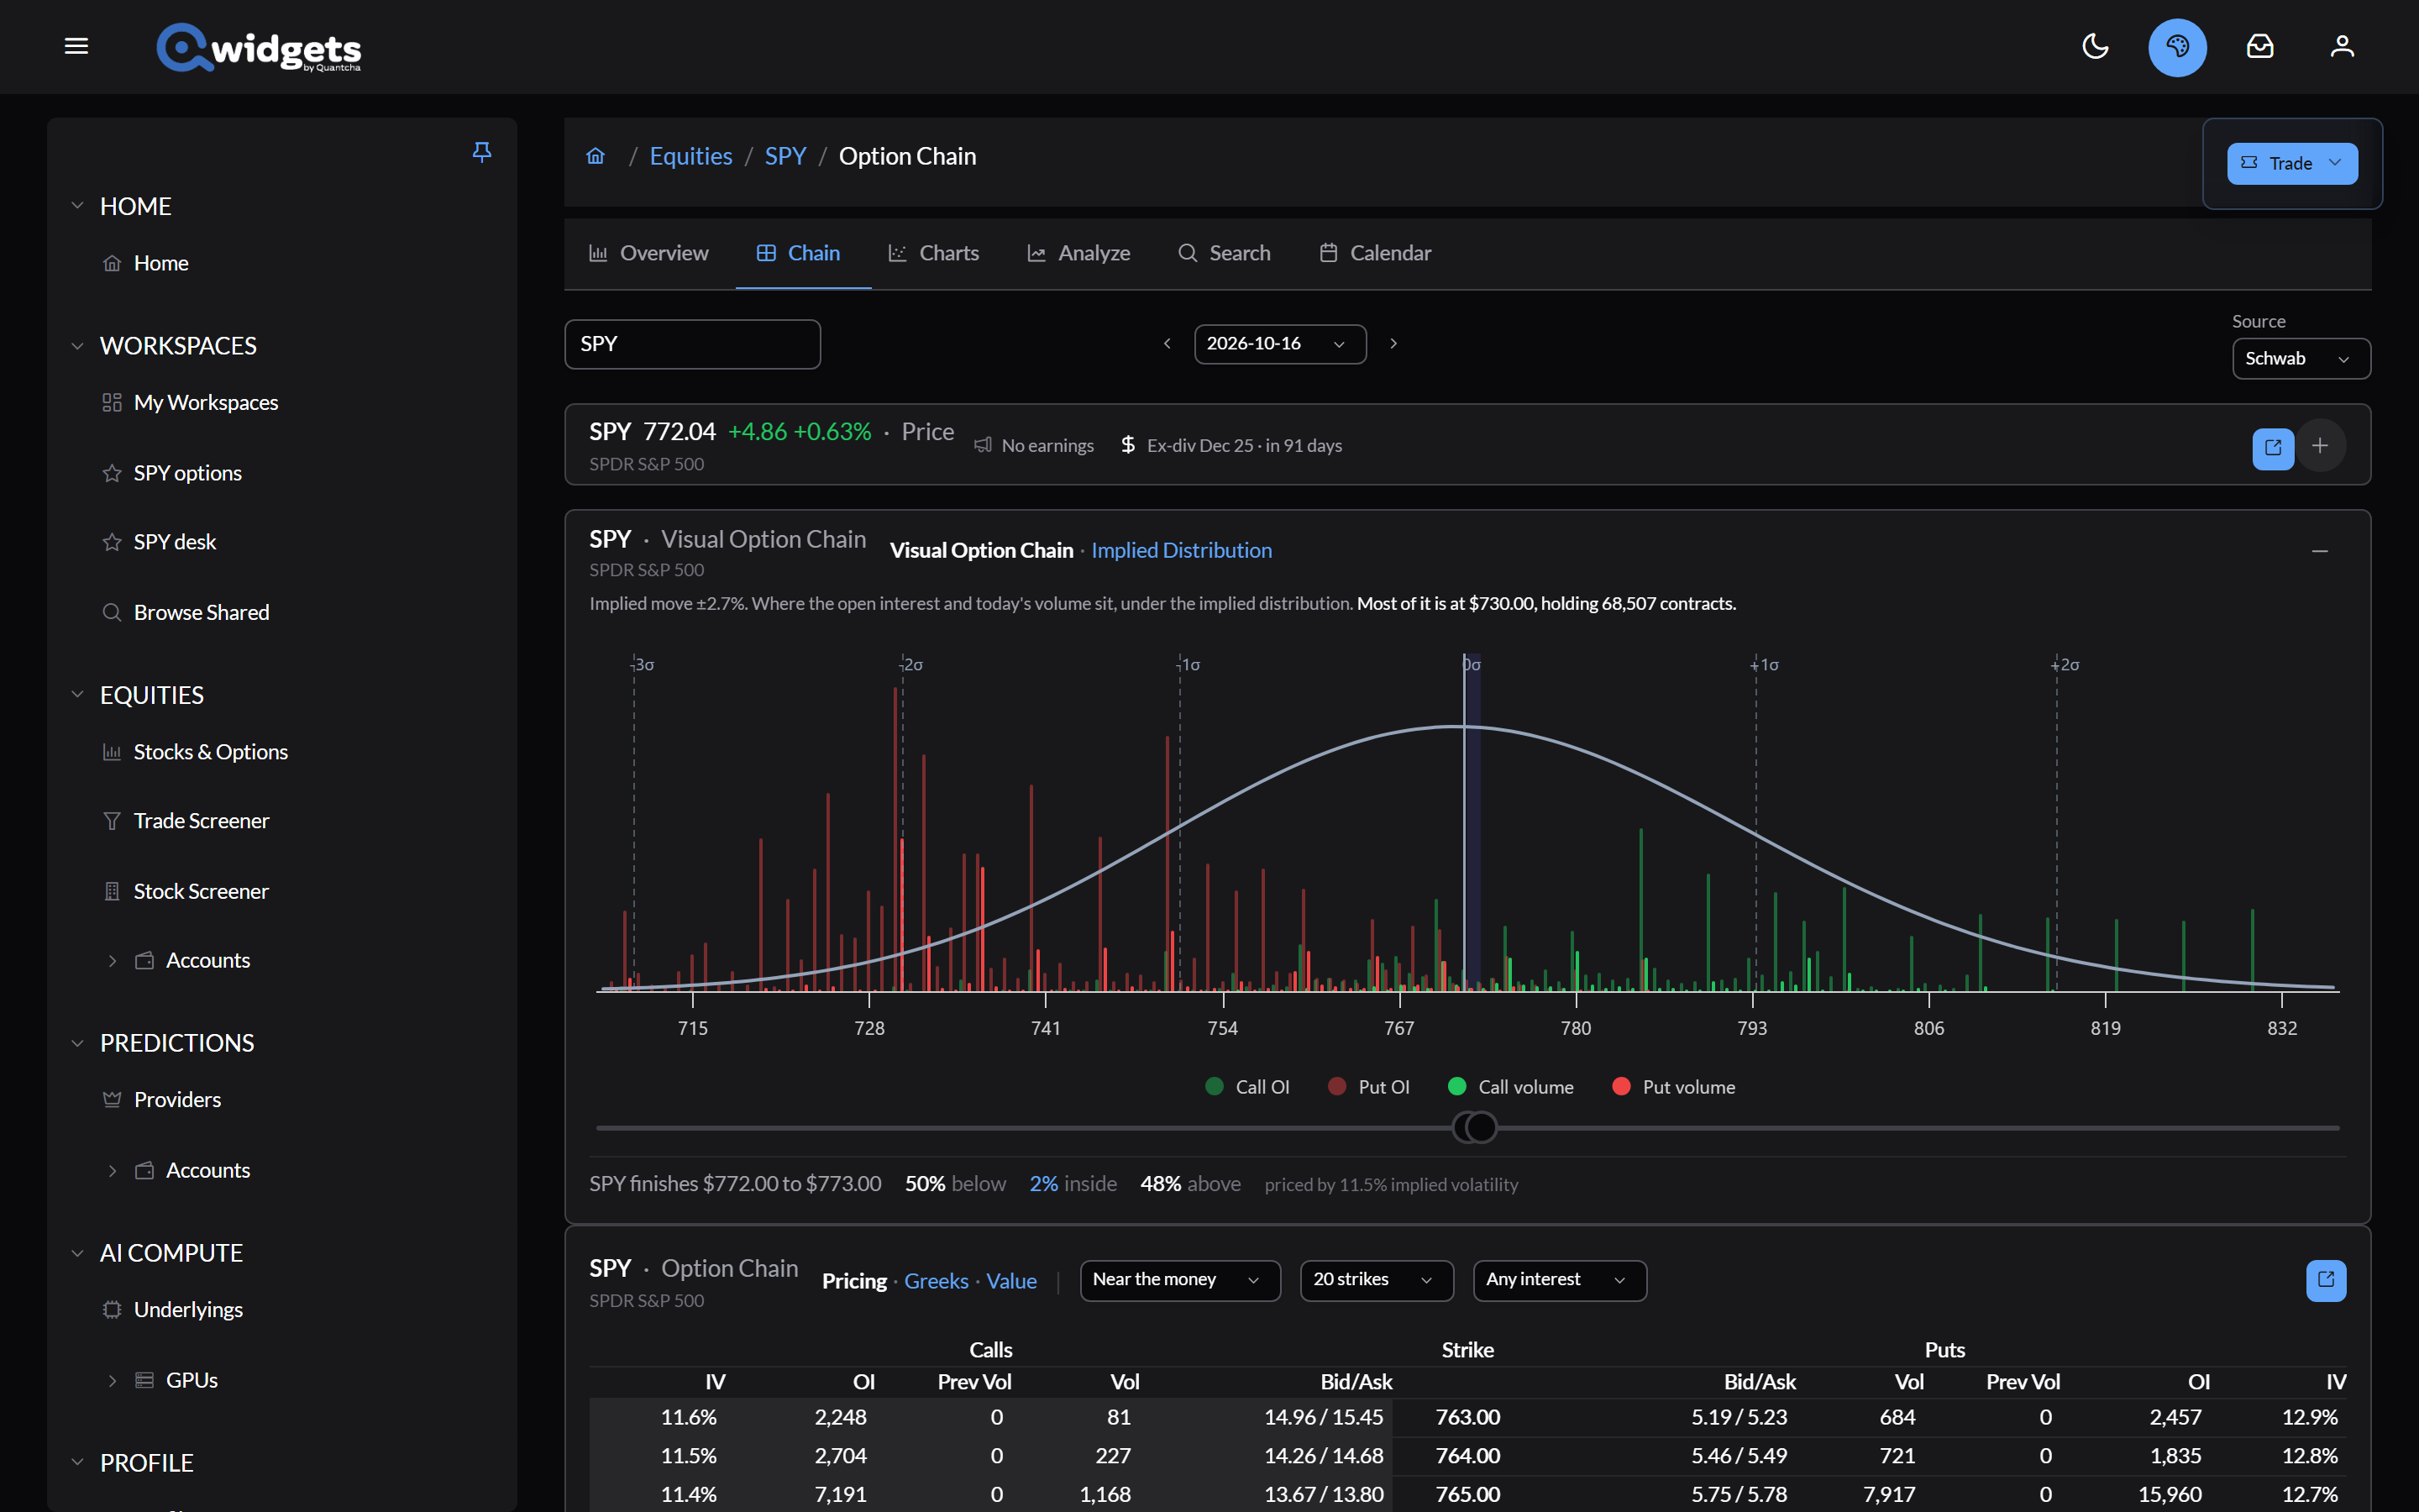Open Providers under Predictions
The height and width of the screenshot is (1512, 2419).
pyautogui.click(x=177, y=1100)
